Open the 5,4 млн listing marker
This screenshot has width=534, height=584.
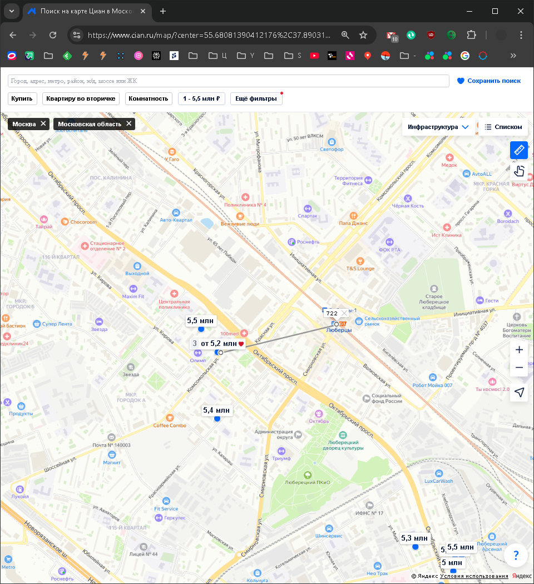(x=216, y=410)
